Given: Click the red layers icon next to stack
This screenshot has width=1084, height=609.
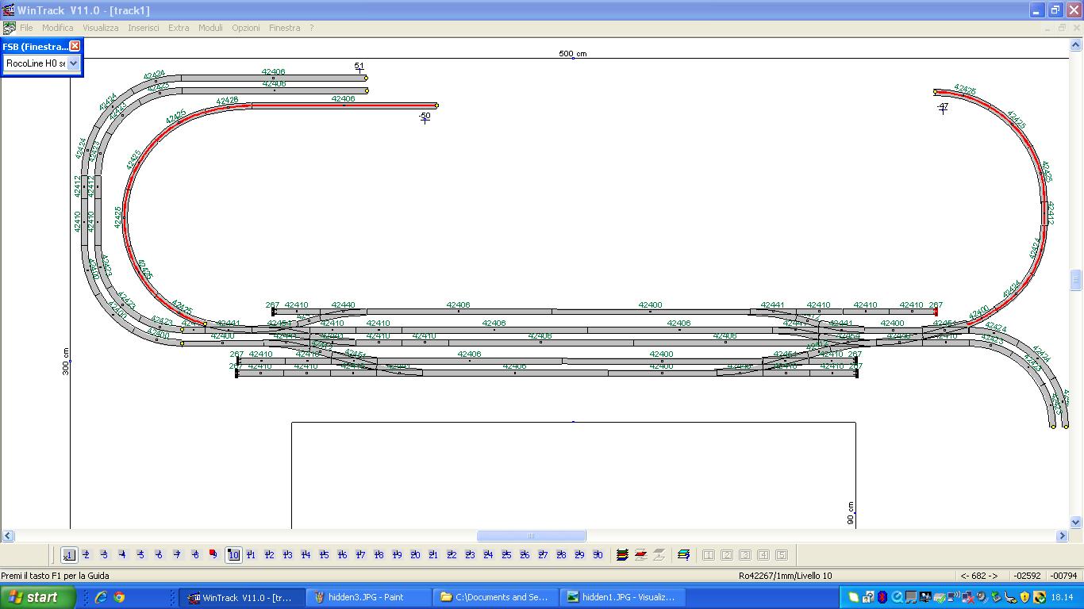Looking at the screenshot, I should pyautogui.click(x=641, y=555).
